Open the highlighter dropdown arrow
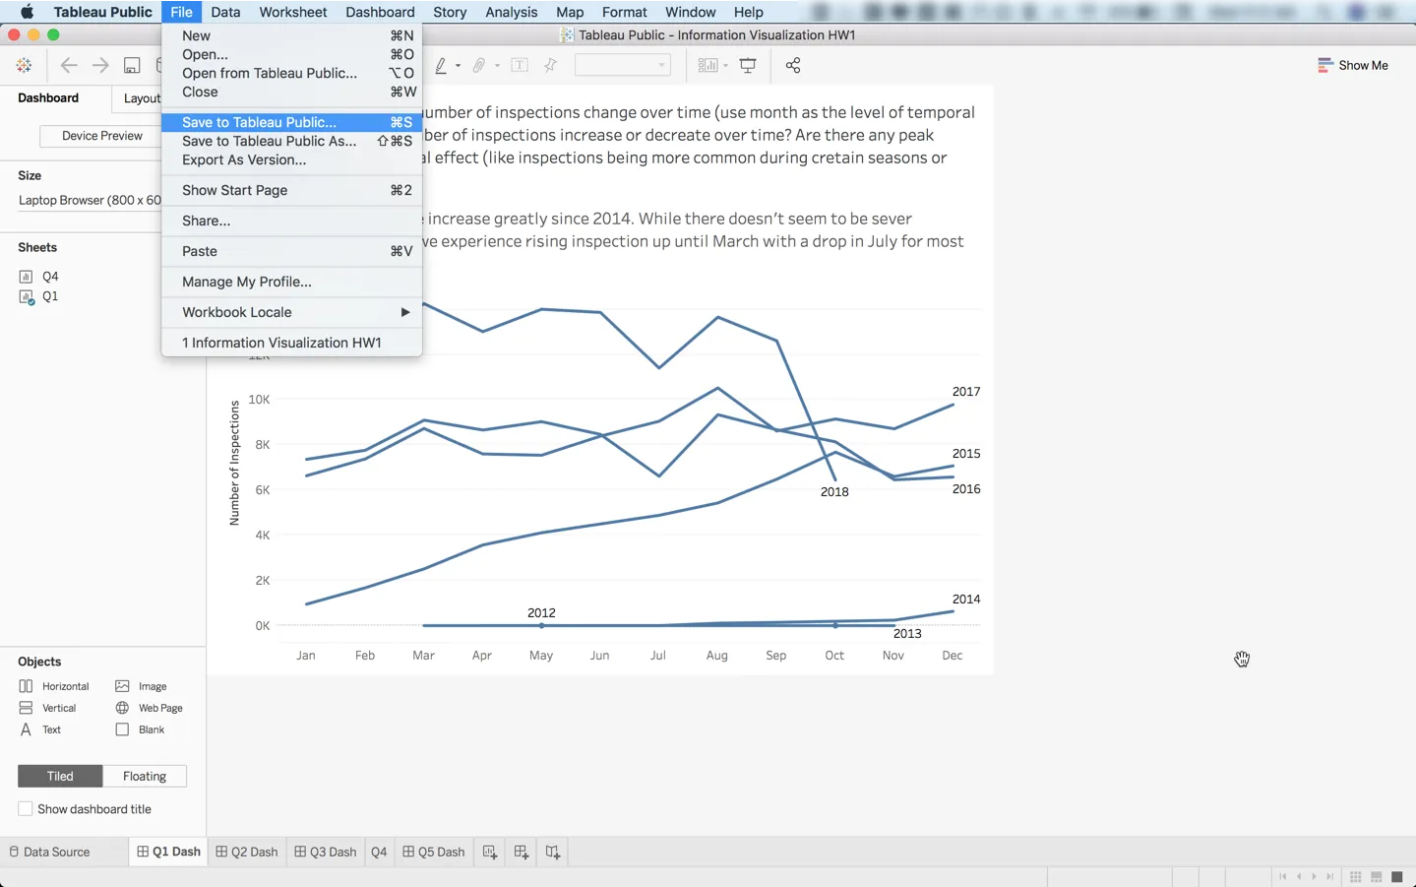The height and width of the screenshot is (887, 1416). click(459, 66)
